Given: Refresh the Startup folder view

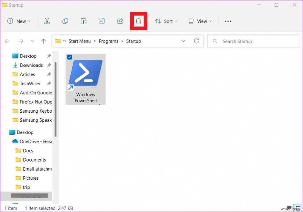Looking at the screenshot, I should click(197, 41).
